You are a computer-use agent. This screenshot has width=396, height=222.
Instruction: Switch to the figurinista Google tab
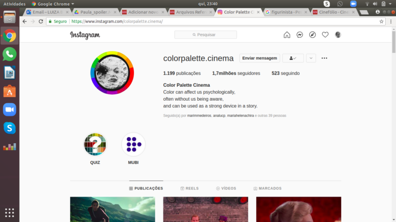tap(286, 12)
